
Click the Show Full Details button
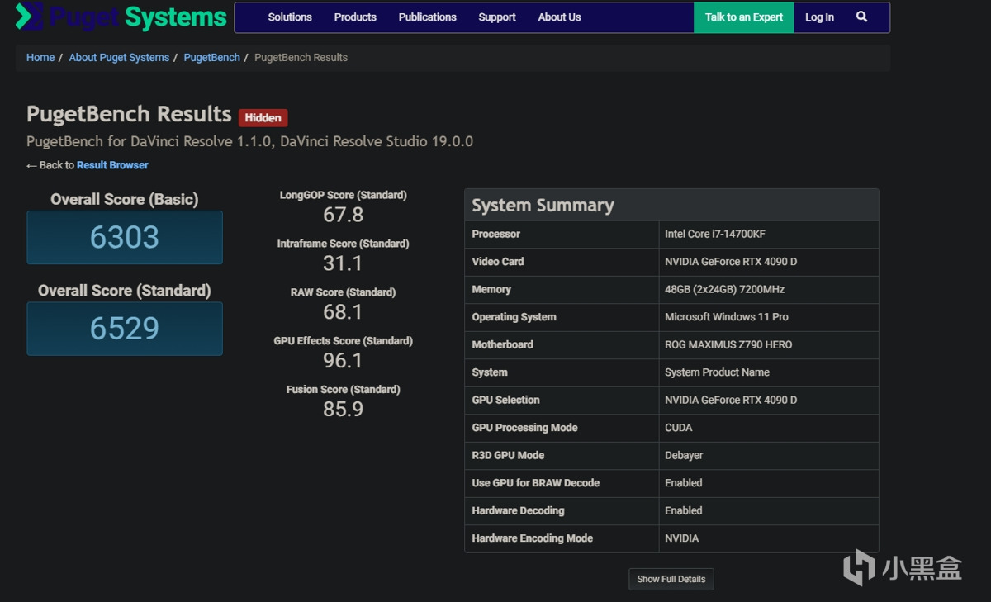(x=671, y=579)
